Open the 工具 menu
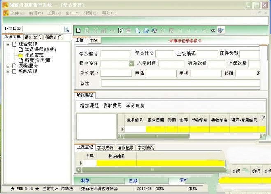 (x=54, y=13)
